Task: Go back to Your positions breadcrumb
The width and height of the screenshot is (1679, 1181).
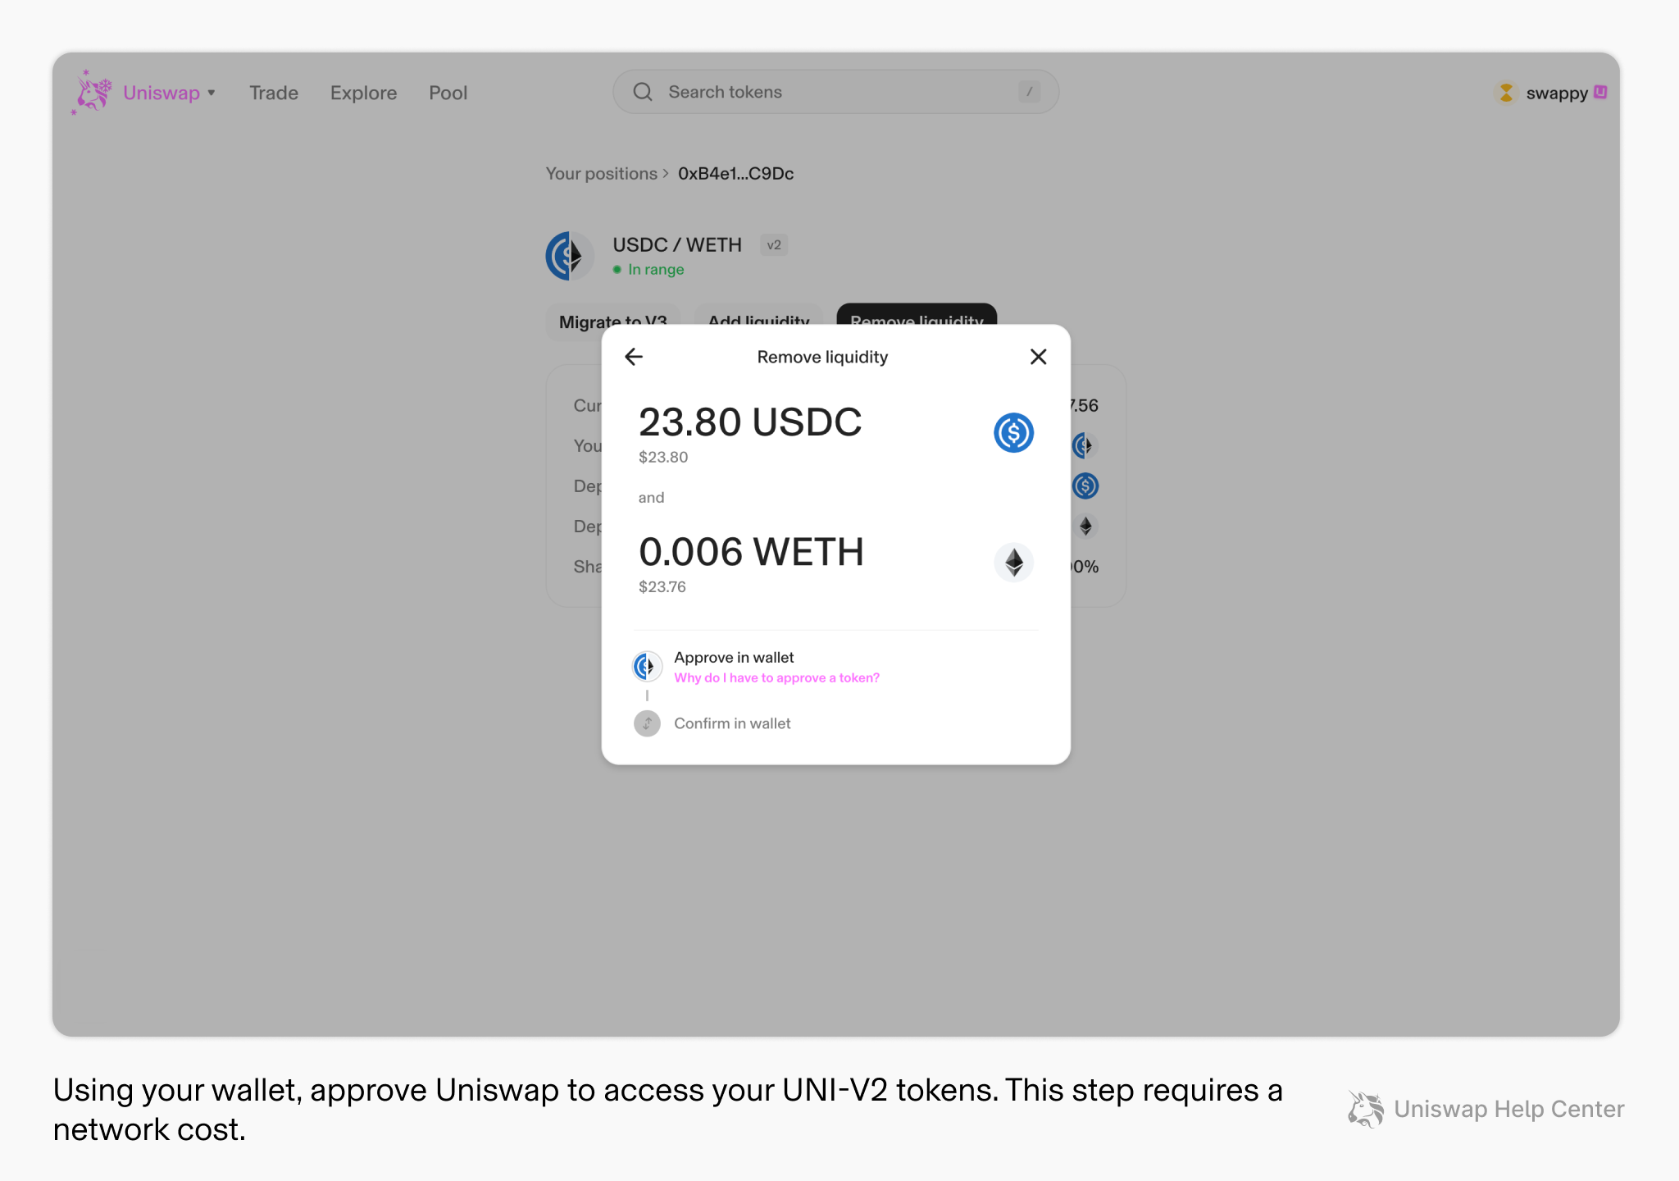Action: (x=602, y=174)
